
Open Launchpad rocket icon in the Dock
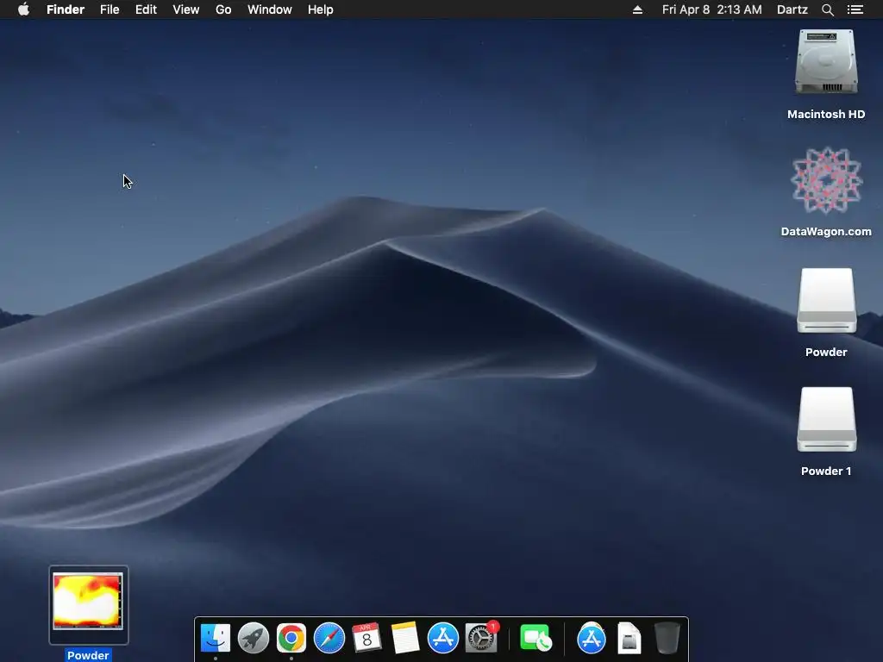254,639
